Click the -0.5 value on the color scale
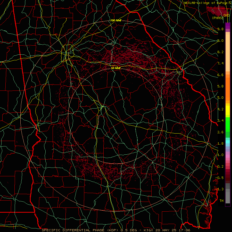Viewport: 232px width, 232px height. (x=219, y=178)
